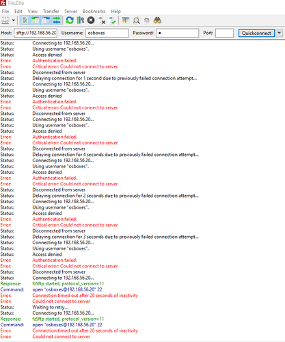Screen dimensions: 285x342
Task: Open the File menu
Action: (x=5, y=12)
